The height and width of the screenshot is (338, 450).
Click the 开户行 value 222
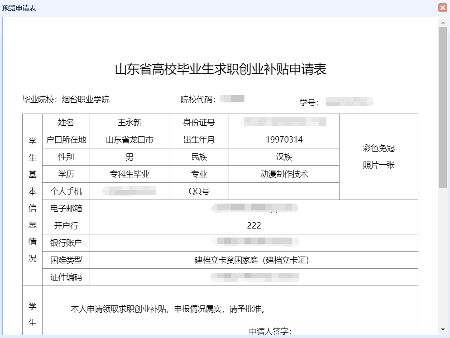tap(254, 226)
